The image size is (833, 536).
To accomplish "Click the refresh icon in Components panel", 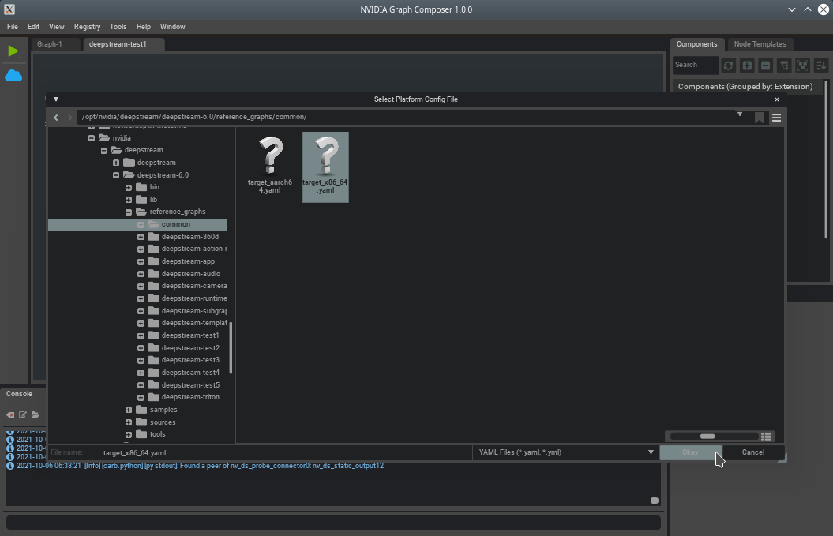I will 728,66.
